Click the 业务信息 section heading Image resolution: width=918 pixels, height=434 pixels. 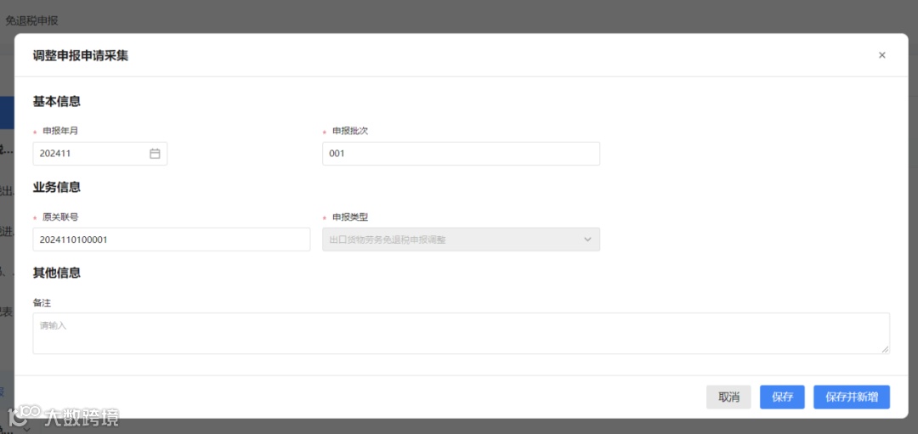click(x=57, y=188)
